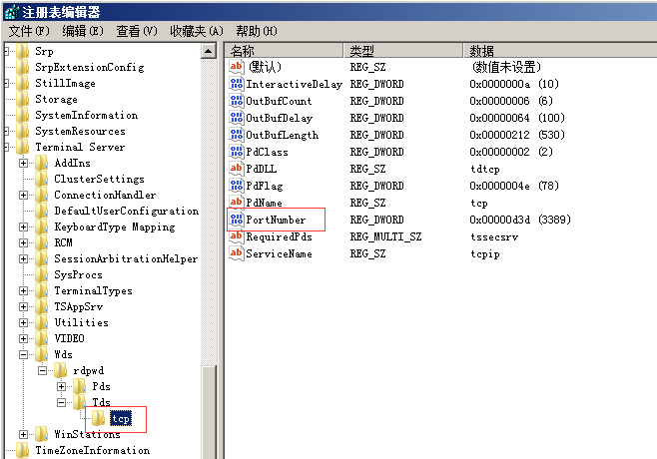Viewport: 657px width, 459px height.
Task: Click the rdpwd folder icon
Action: 60,370
